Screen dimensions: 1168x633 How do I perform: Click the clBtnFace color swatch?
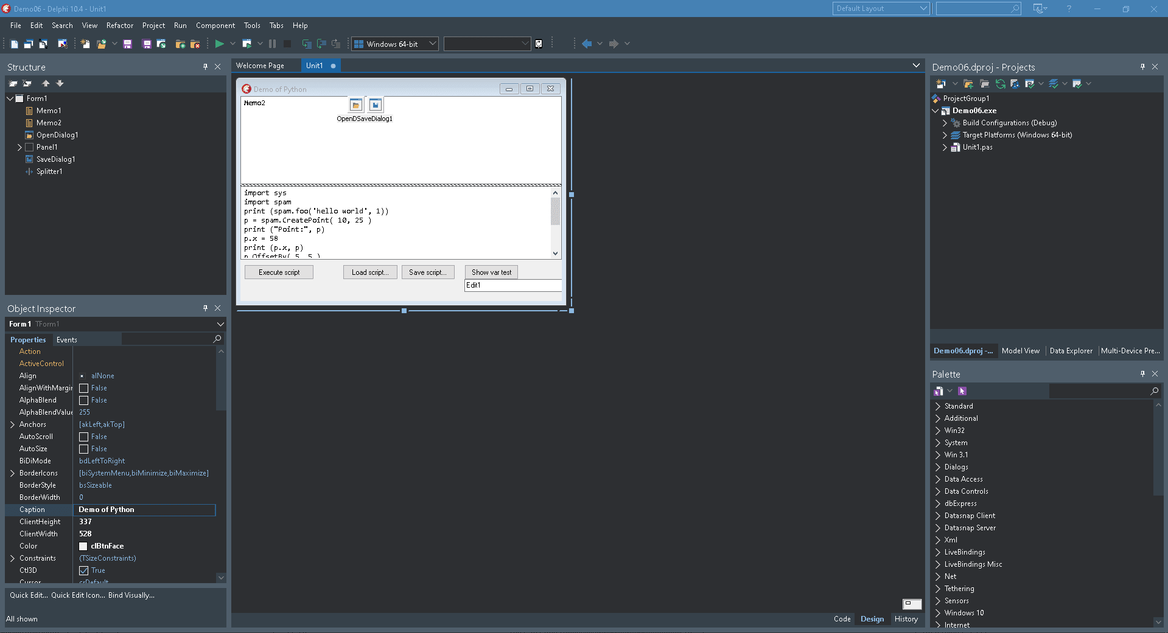pyautogui.click(x=83, y=546)
